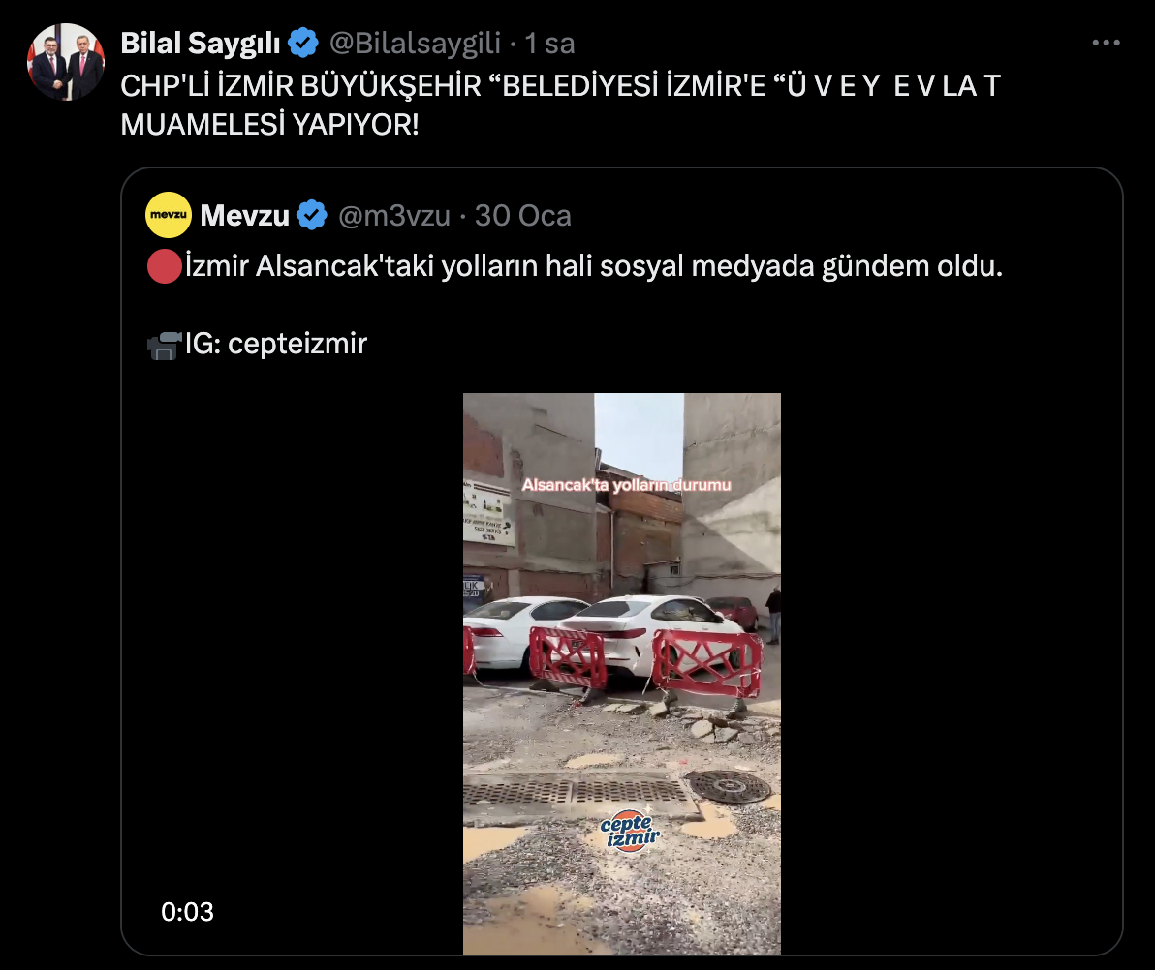The width and height of the screenshot is (1155, 970).
Task: Click the "30 Oca" quoted tweet date
Action: (x=523, y=215)
